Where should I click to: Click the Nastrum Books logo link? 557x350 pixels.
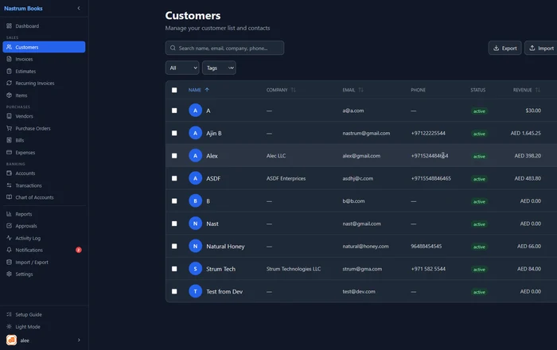pyautogui.click(x=23, y=8)
